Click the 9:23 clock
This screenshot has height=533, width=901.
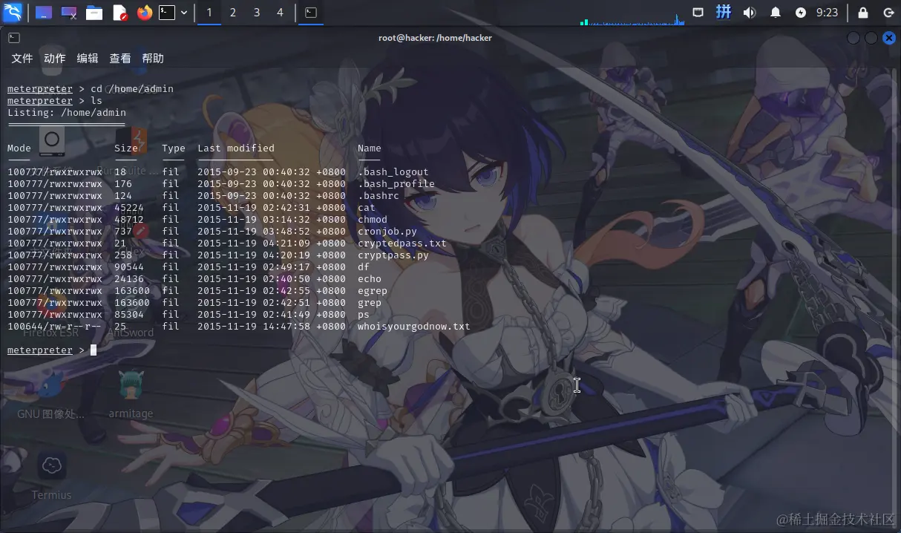827,13
